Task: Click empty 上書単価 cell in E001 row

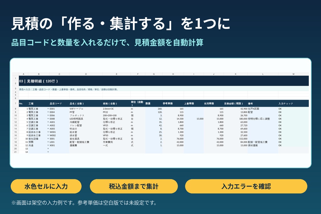Action: tap(194, 109)
